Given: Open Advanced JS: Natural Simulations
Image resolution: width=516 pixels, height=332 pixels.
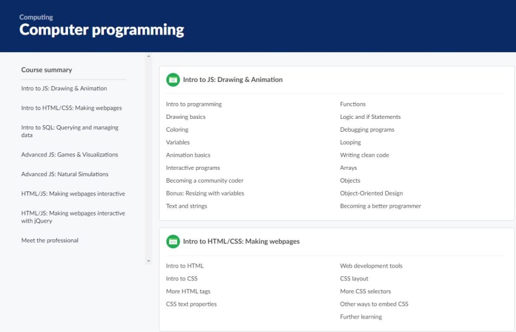Looking at the screenshot, I should pyautogui.click(x=65, y=174).
